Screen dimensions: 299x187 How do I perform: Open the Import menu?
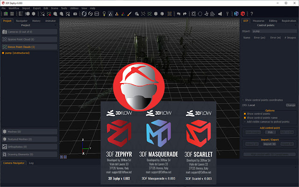(x=26, y=8)
